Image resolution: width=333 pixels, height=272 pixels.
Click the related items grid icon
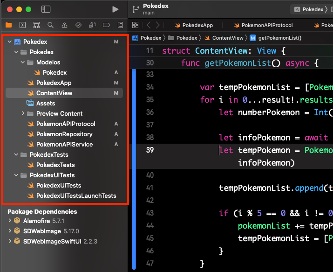point(135,25)
